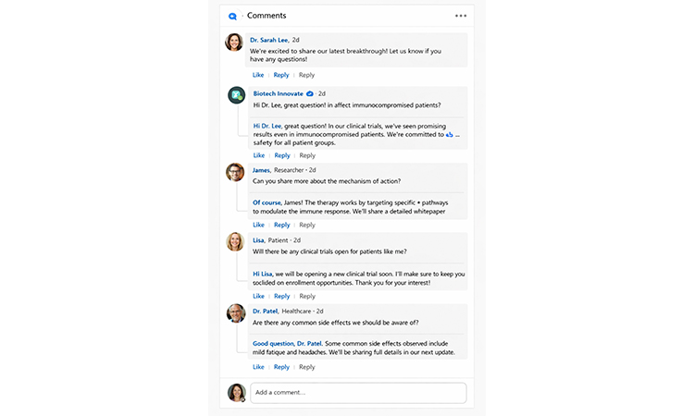Like James's mechanism of action comment
The width and height of the screenshot is (694, 416).
[x=258, y=225]
